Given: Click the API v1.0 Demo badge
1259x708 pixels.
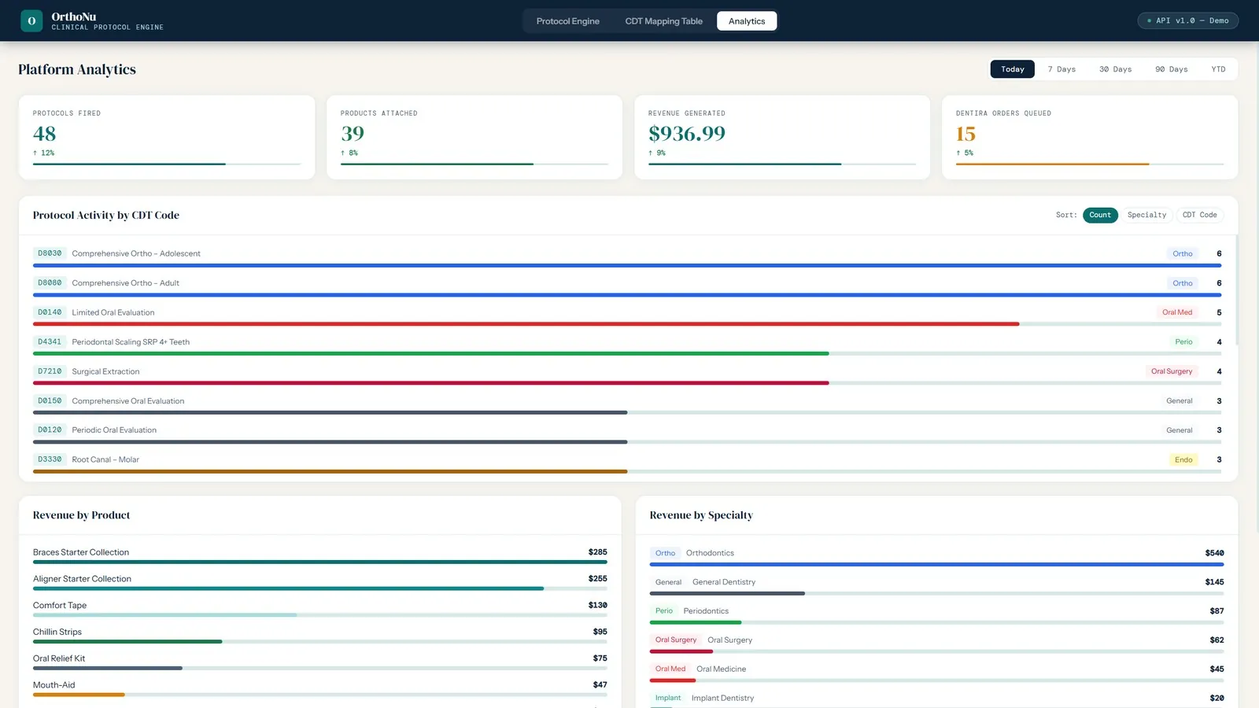Looking at the screenshot, I should (1187, 20).
